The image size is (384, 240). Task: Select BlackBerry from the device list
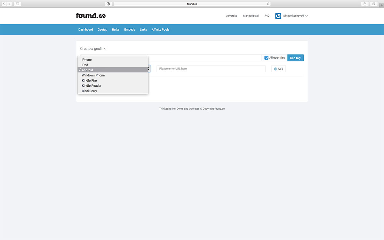tap(113, 91)
